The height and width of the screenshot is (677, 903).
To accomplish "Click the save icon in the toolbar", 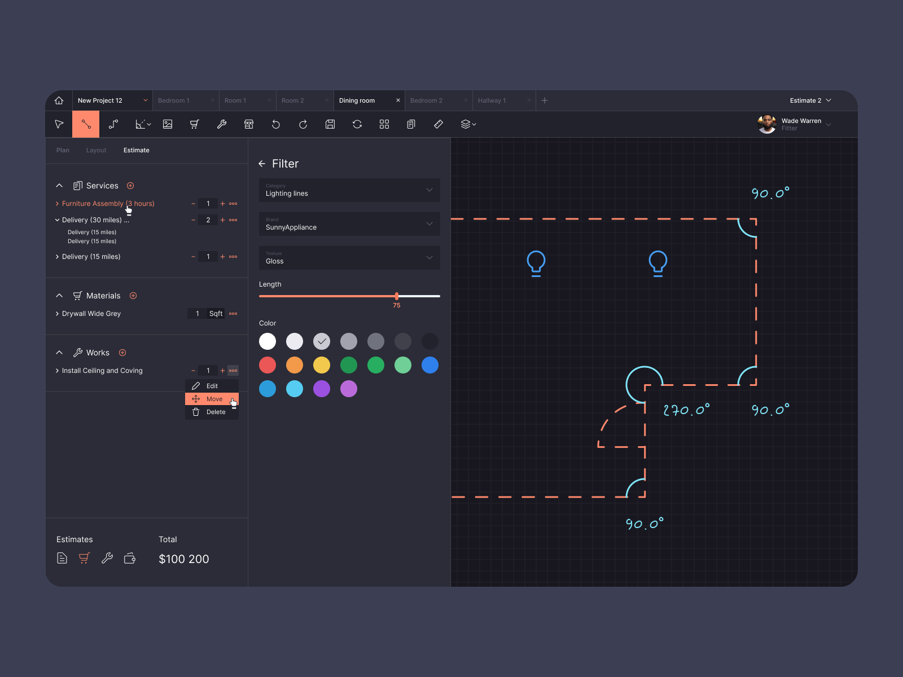I will click(330, 124).
